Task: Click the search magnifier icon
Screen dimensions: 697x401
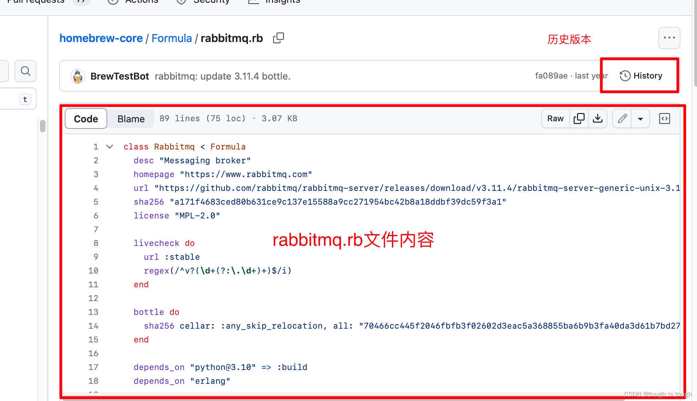Action: point(26,71)
